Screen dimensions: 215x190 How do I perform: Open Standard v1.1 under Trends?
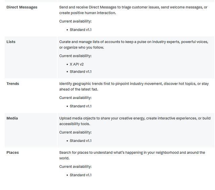(x=81, y=106)
